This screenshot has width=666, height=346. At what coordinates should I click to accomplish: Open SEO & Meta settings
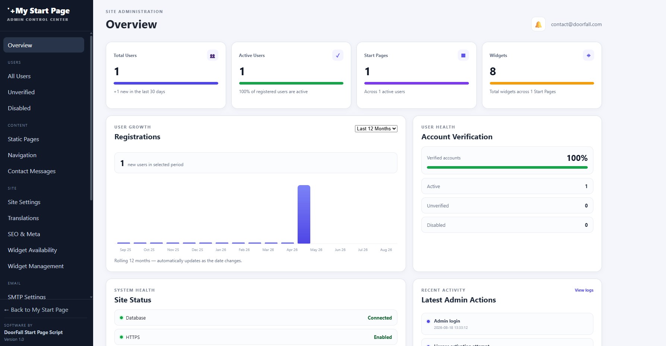click(x=44, y=234)
